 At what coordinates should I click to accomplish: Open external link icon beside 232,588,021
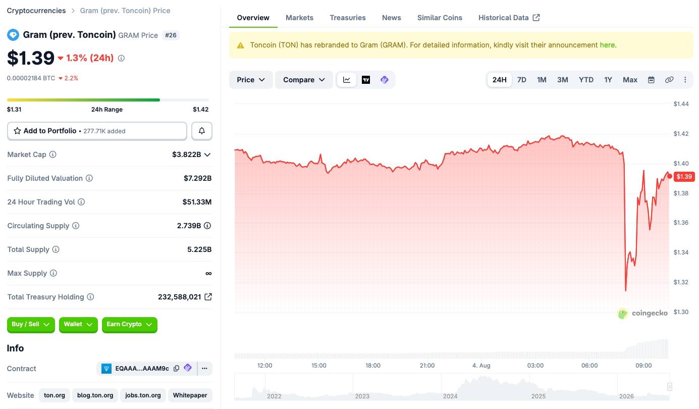(208, 297)
